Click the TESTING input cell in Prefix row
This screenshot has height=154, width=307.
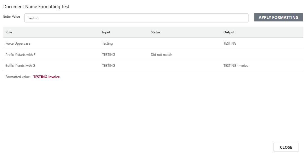[108, 55]
